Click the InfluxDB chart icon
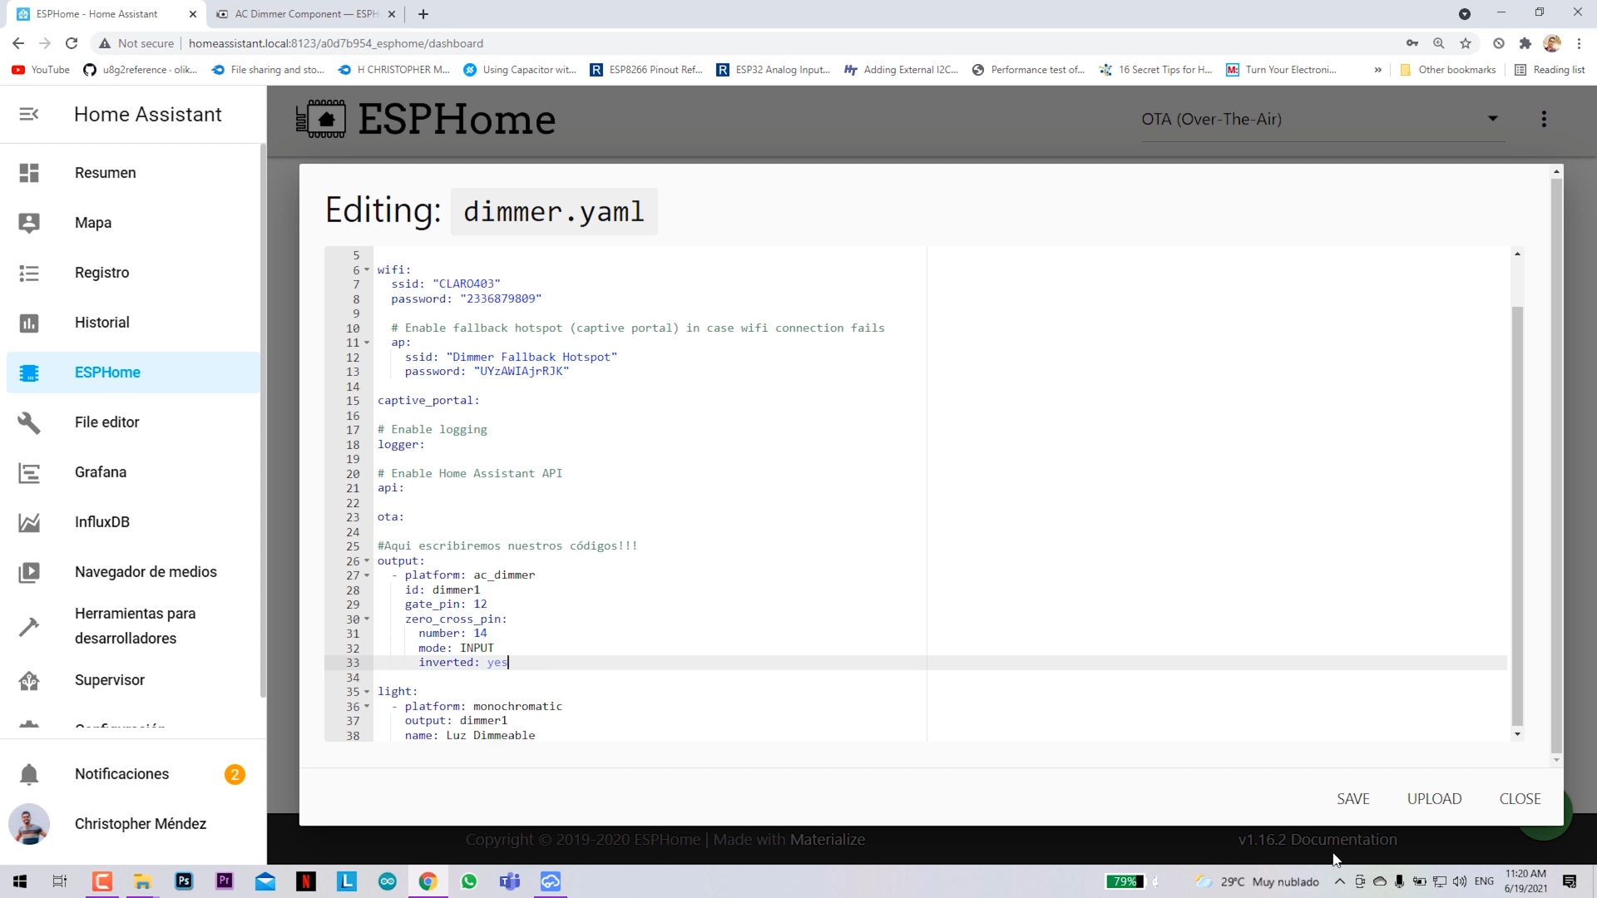1597x898 pixels. coord(29,522)
